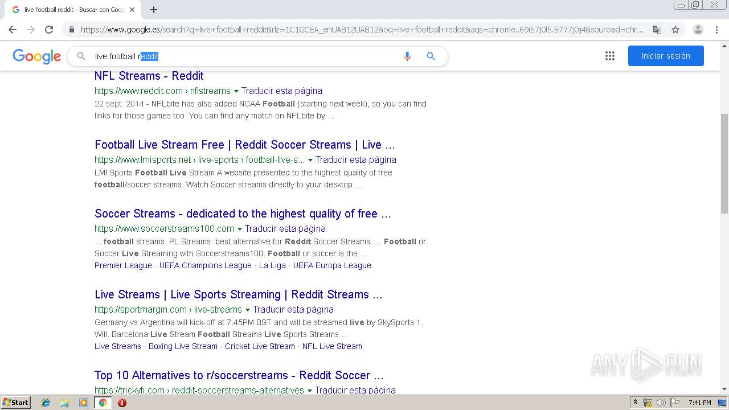Open the 'UEFA Champions League' sitelink
729x410 pixels.
(x=206, y=265)
